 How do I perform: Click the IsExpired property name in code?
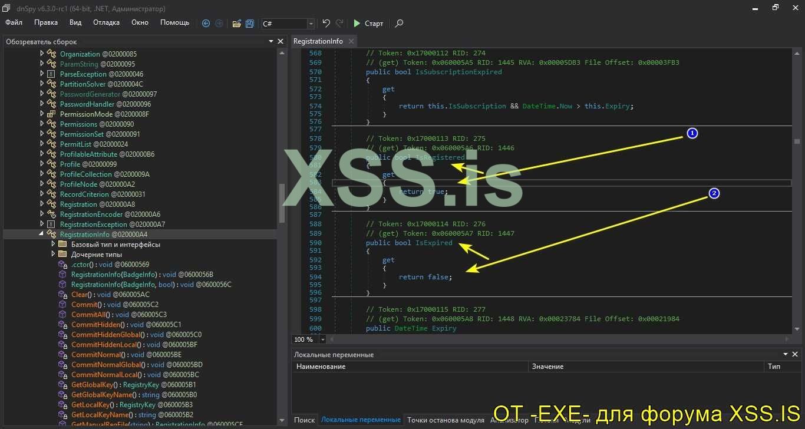(434, 243)
